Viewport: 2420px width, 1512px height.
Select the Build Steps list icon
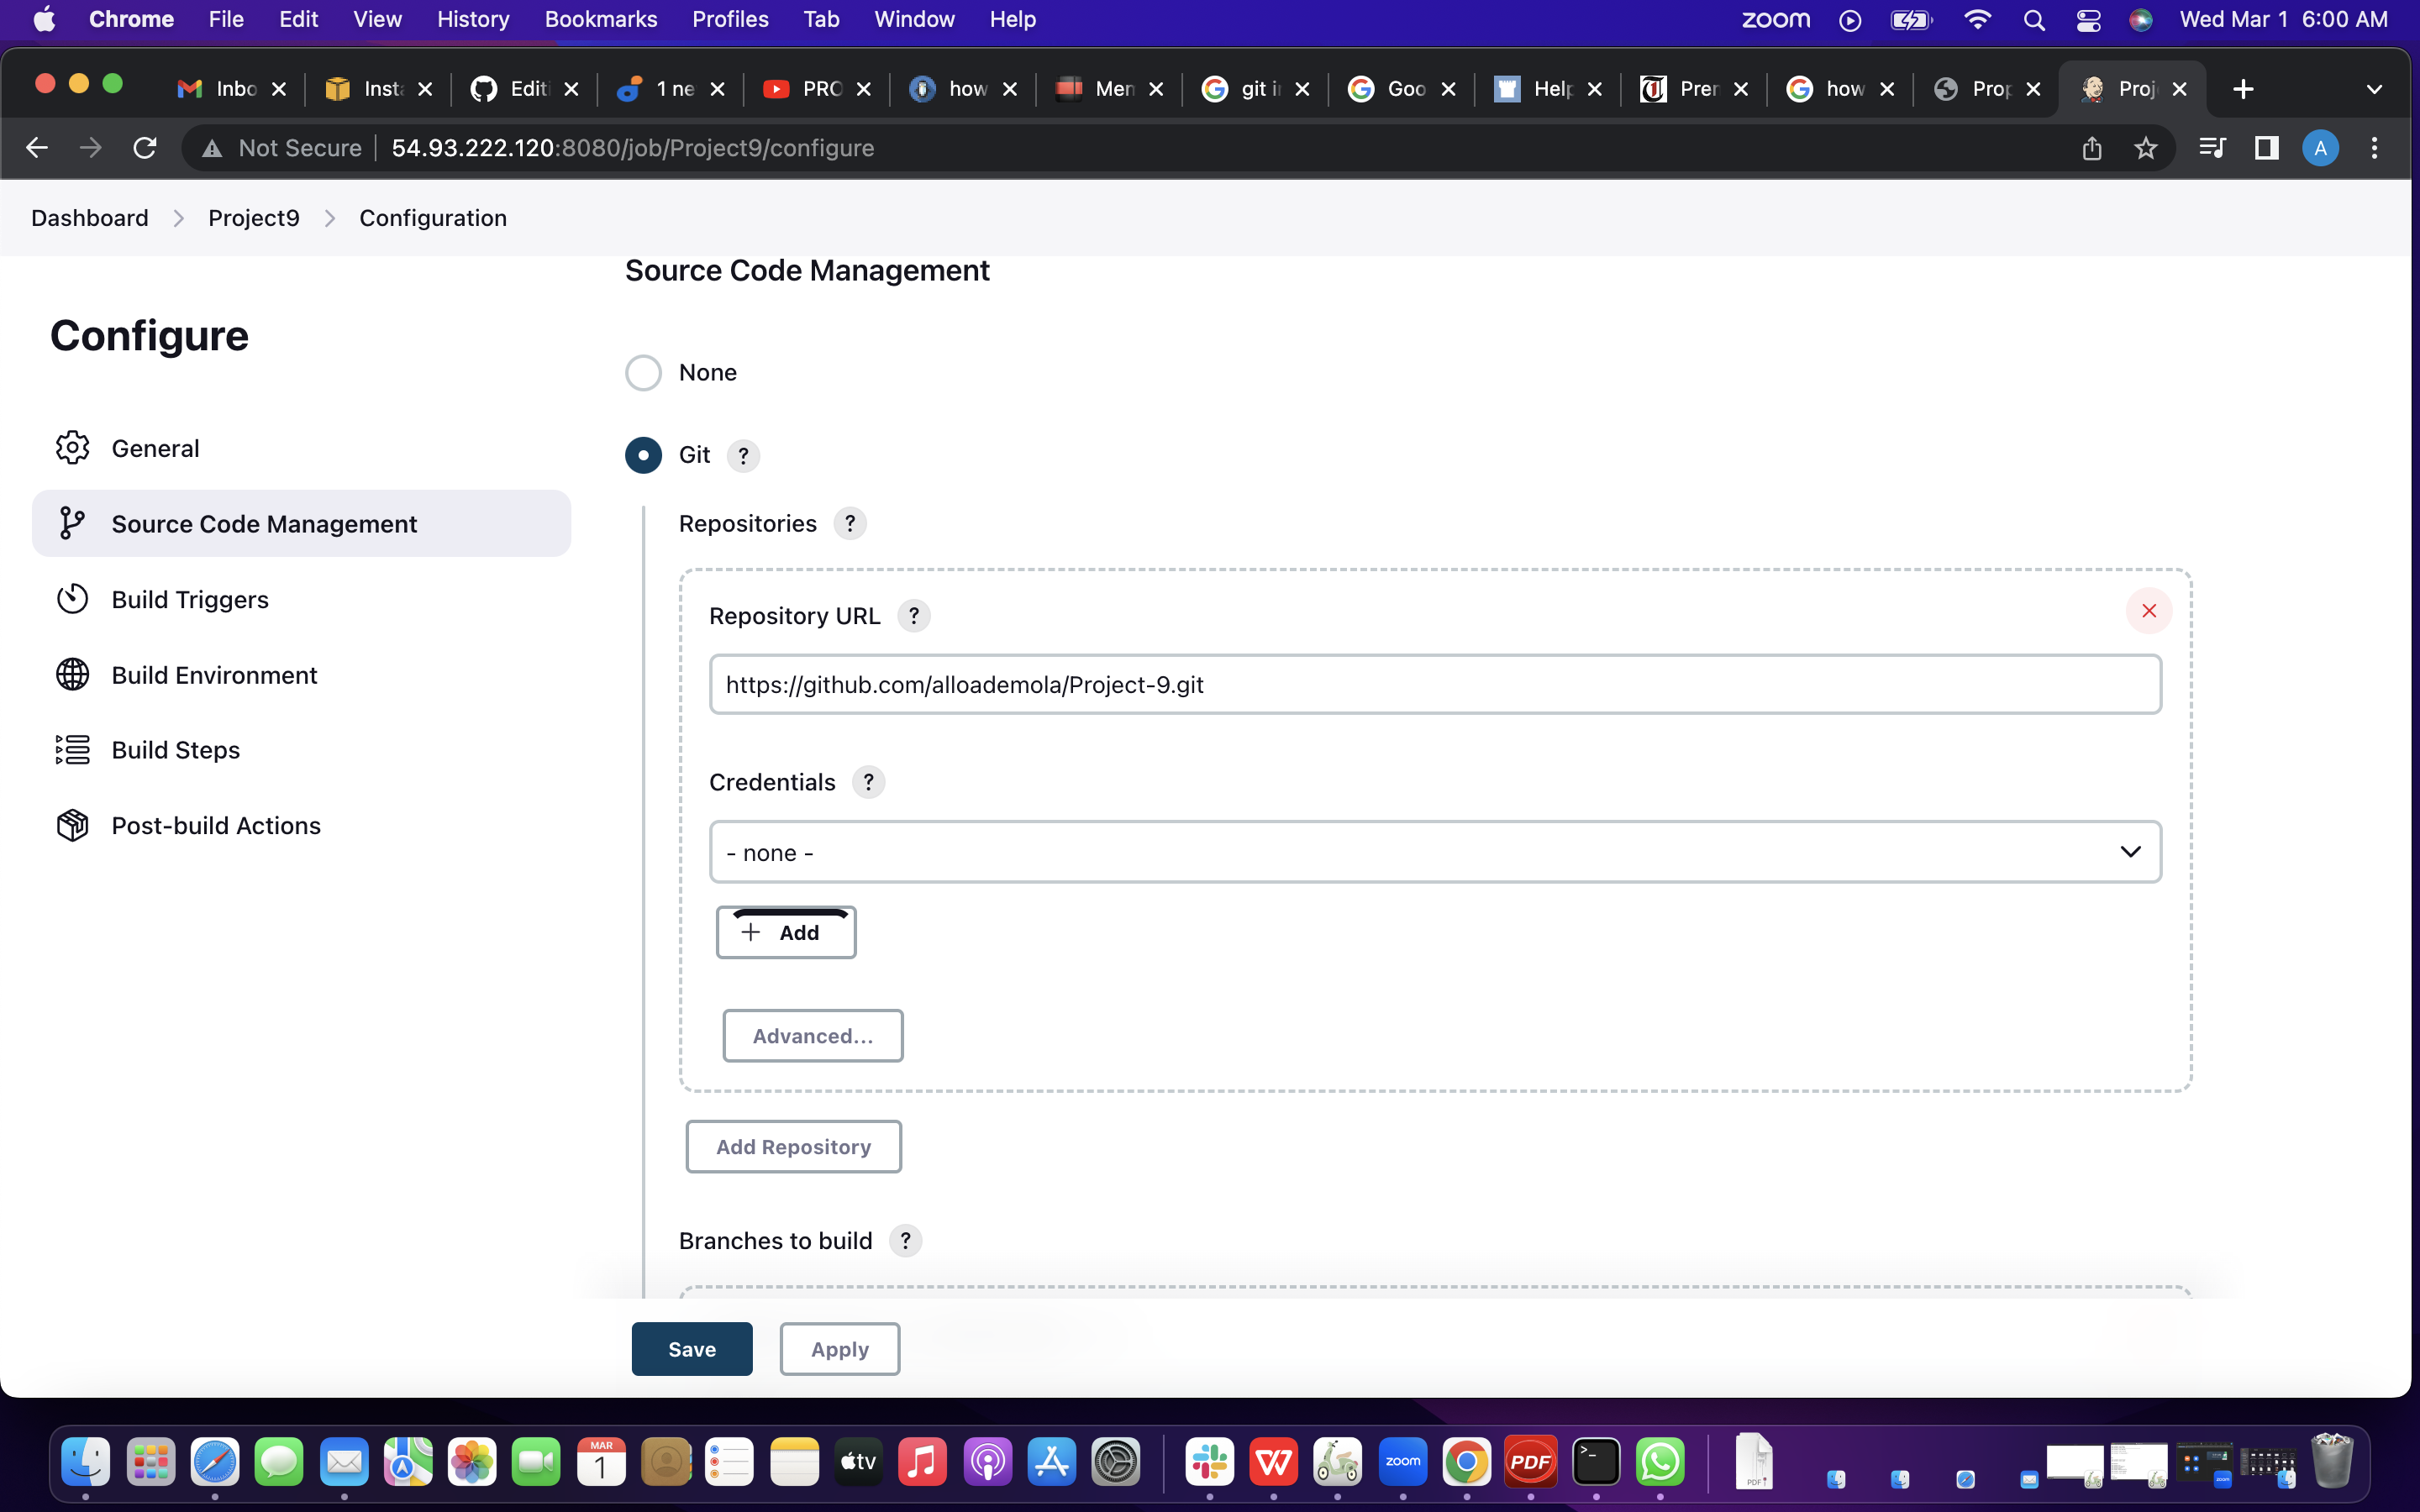point(71,749)
